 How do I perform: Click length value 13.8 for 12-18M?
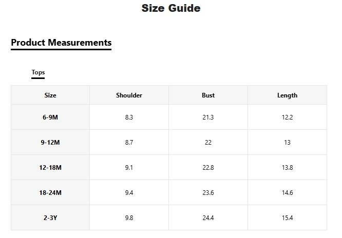pos(287,168)
